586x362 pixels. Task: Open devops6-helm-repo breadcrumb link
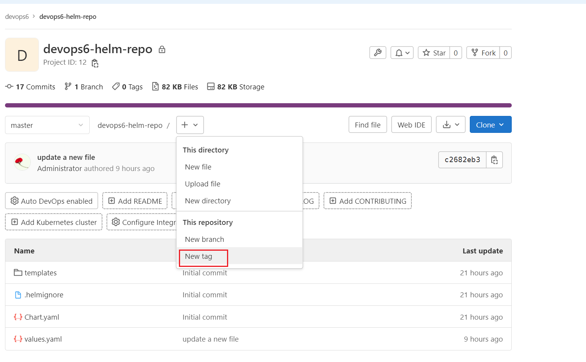click(x=68, y=17)
